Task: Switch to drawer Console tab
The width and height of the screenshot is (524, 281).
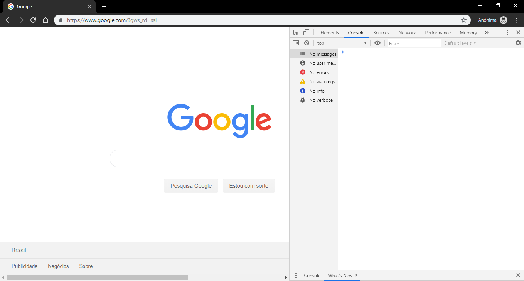Action: click(x=312, y=276)
